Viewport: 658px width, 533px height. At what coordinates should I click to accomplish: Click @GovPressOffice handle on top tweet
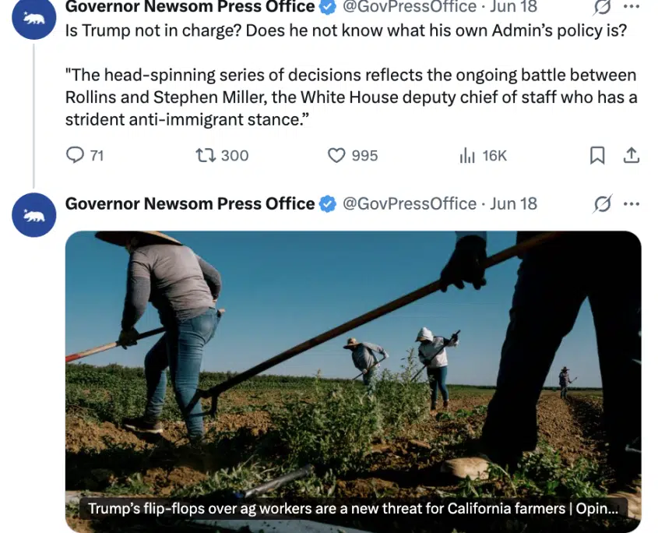coord(410,7)
